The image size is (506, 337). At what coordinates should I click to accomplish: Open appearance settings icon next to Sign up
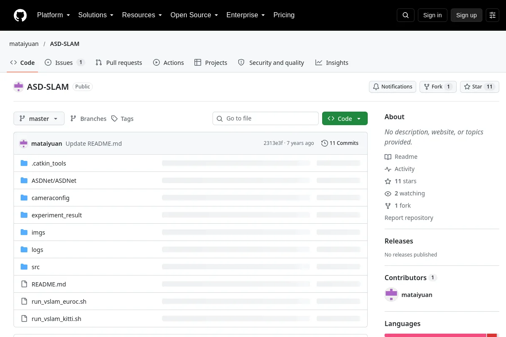point(493,15)
